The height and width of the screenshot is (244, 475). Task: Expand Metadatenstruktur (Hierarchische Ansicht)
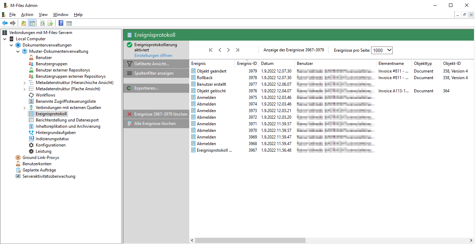click(x=25, y=83)
